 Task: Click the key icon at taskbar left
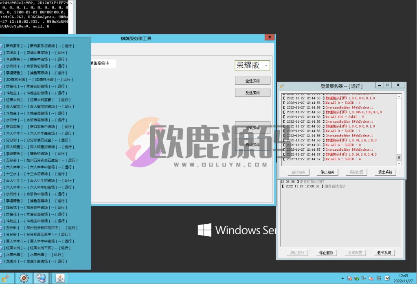point(5,278)
